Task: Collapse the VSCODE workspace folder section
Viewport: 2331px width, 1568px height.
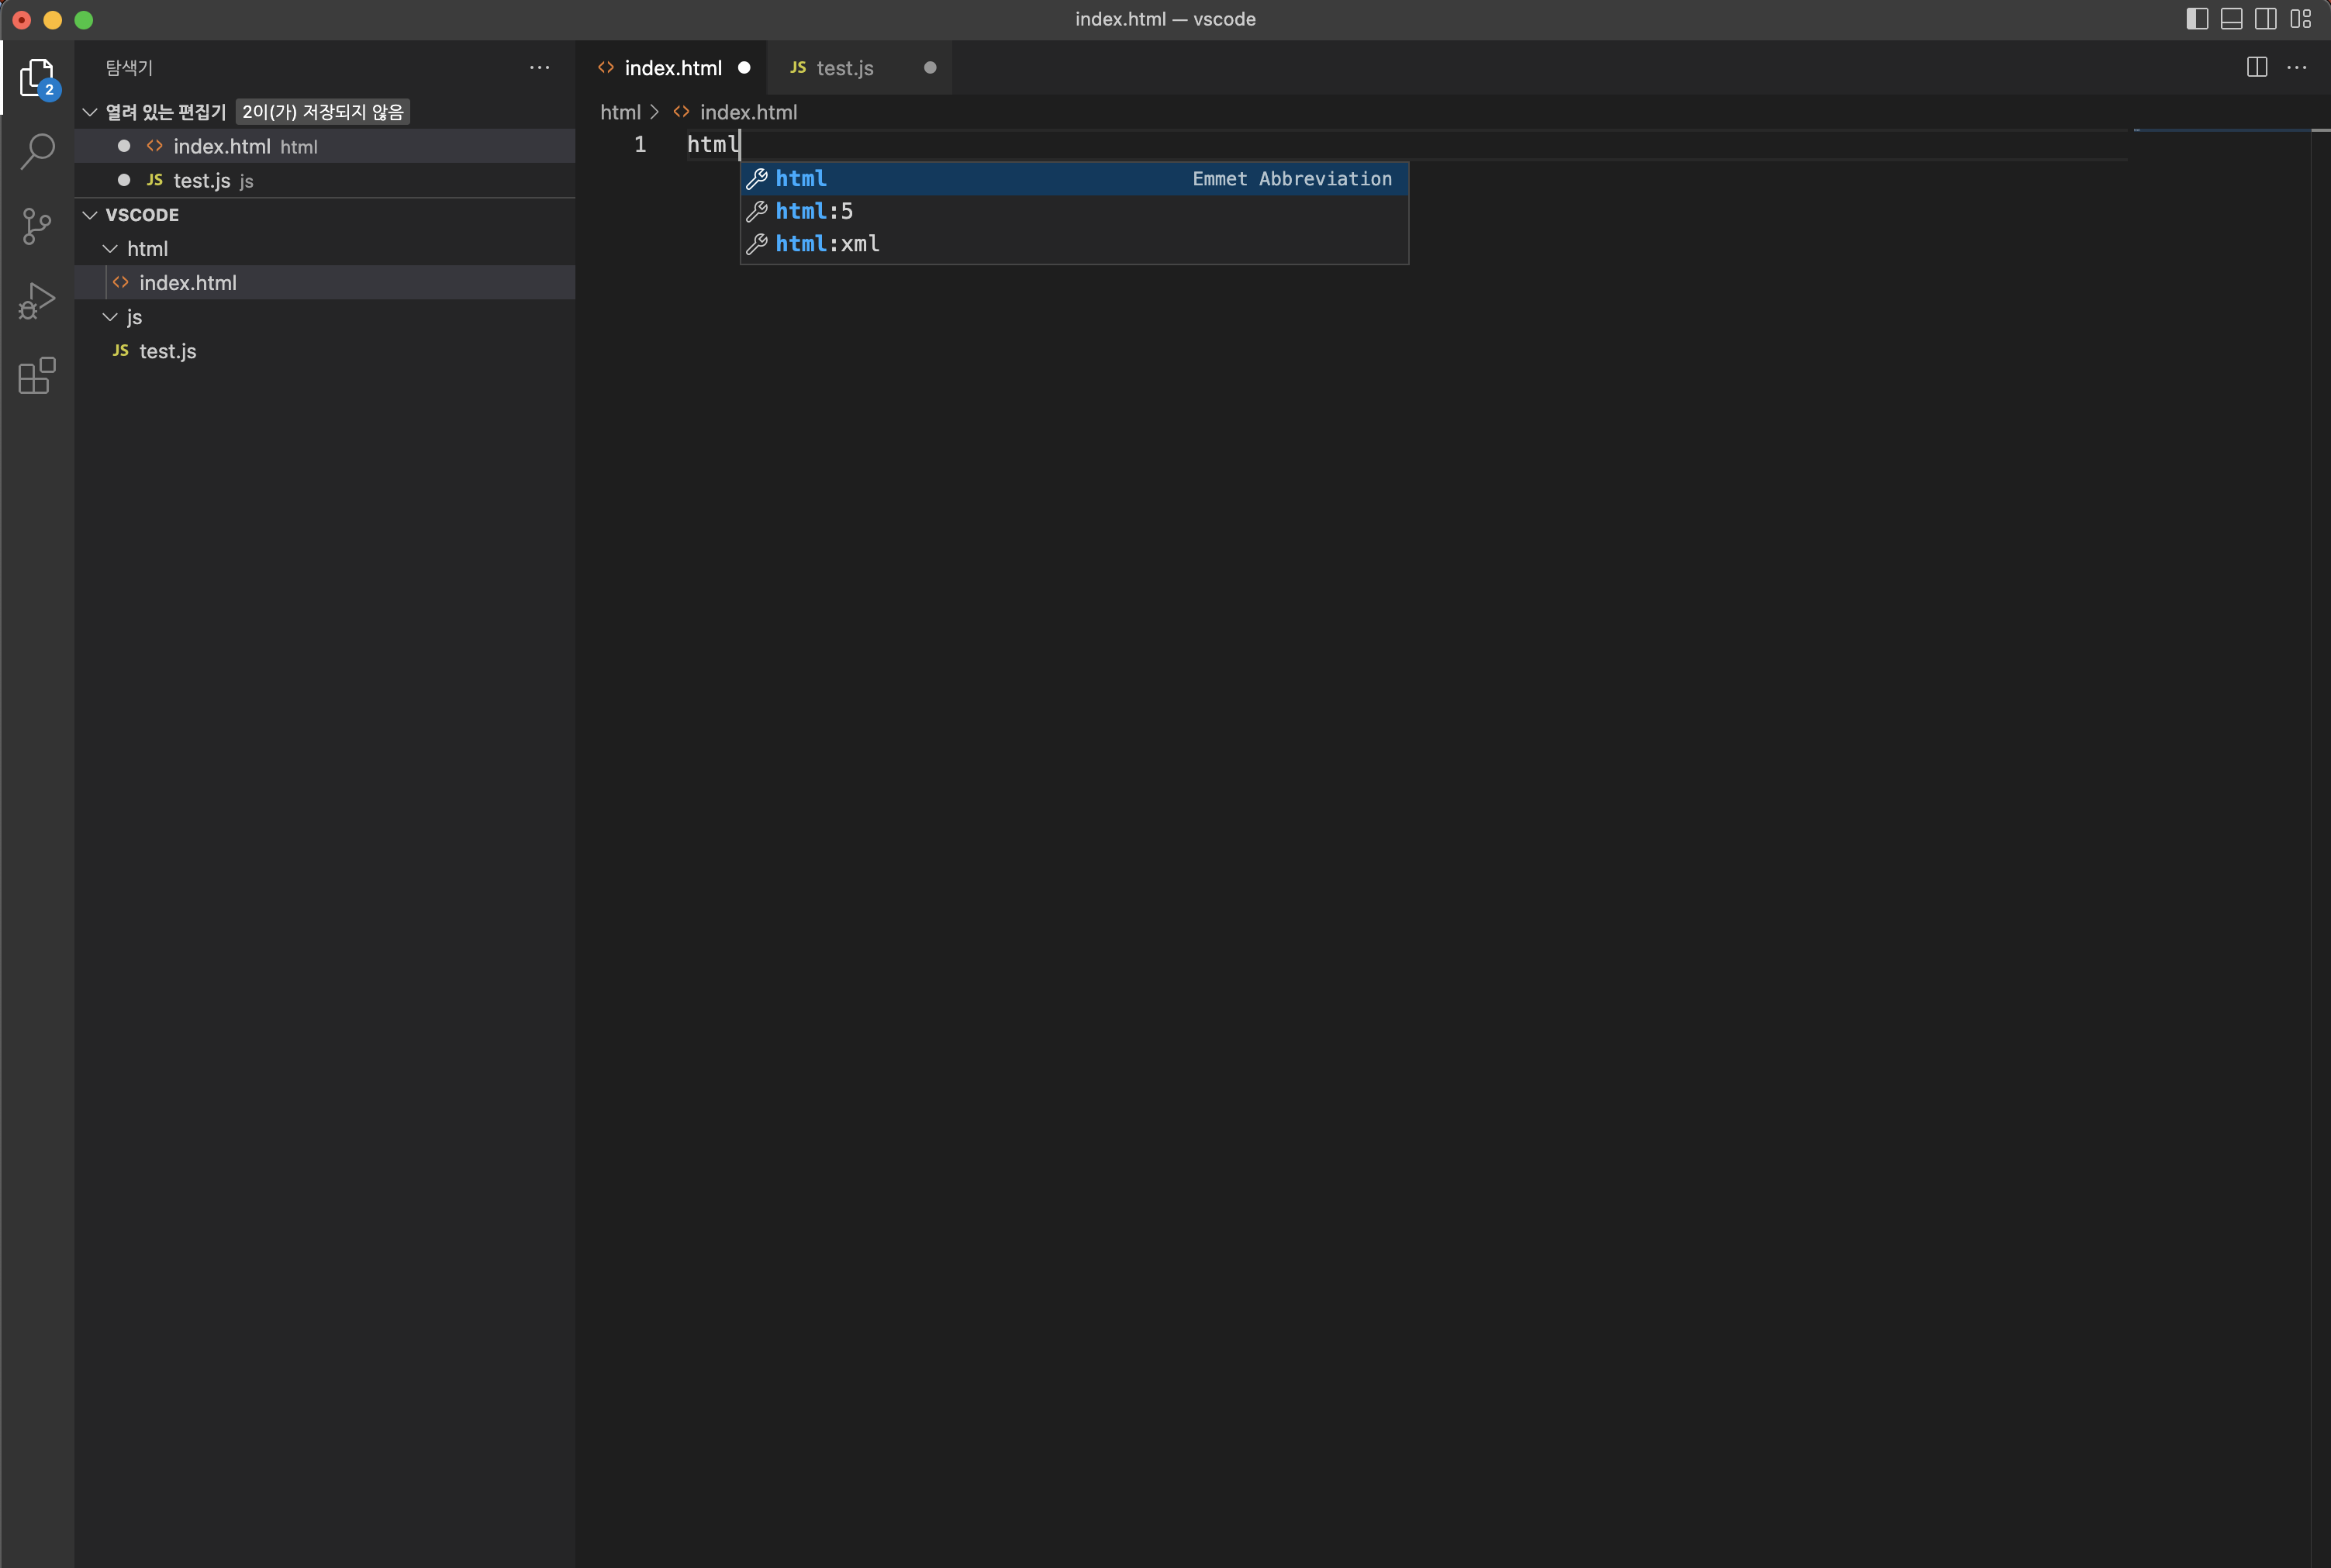Action: [x=90, y=215]
